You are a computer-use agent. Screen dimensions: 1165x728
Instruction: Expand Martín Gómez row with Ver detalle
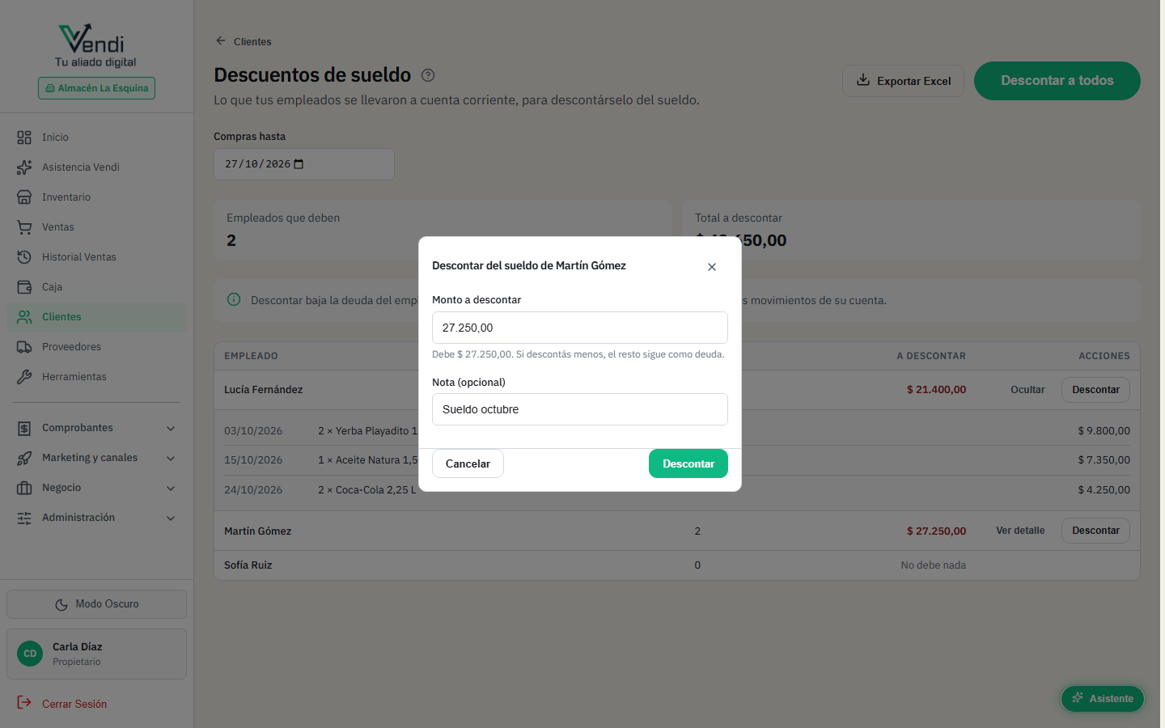click(1020, 531)
